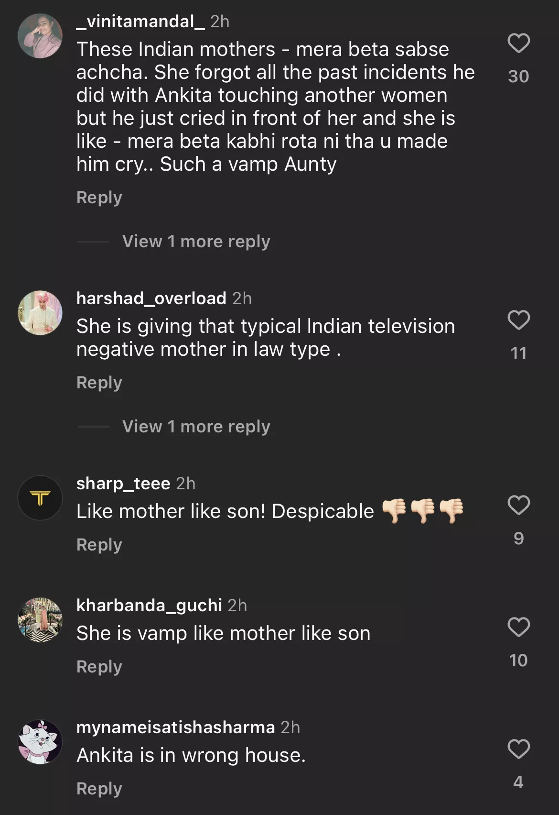
Task: Like harshad_overload's comment with the heart
Action: point(518,320)
